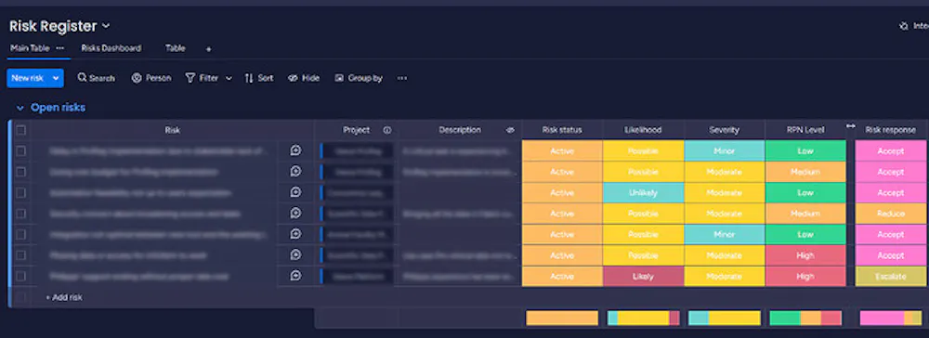Open conversation bubble for first risk row

(295, 151)
